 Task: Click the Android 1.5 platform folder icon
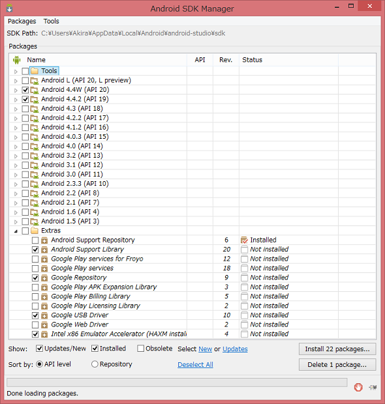[35, 222]
